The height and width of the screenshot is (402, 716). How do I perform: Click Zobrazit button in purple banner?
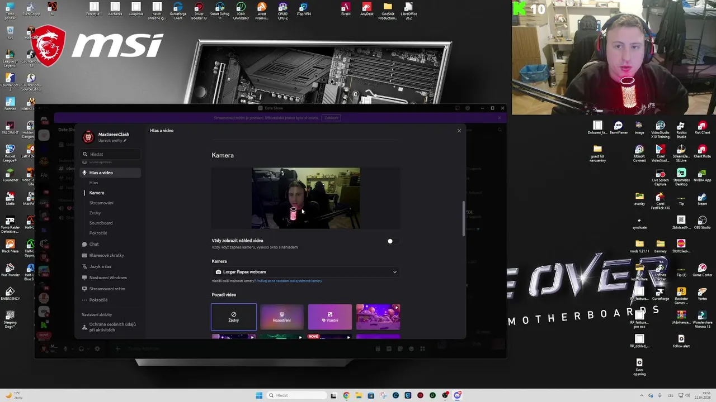[x=331, y=118]
